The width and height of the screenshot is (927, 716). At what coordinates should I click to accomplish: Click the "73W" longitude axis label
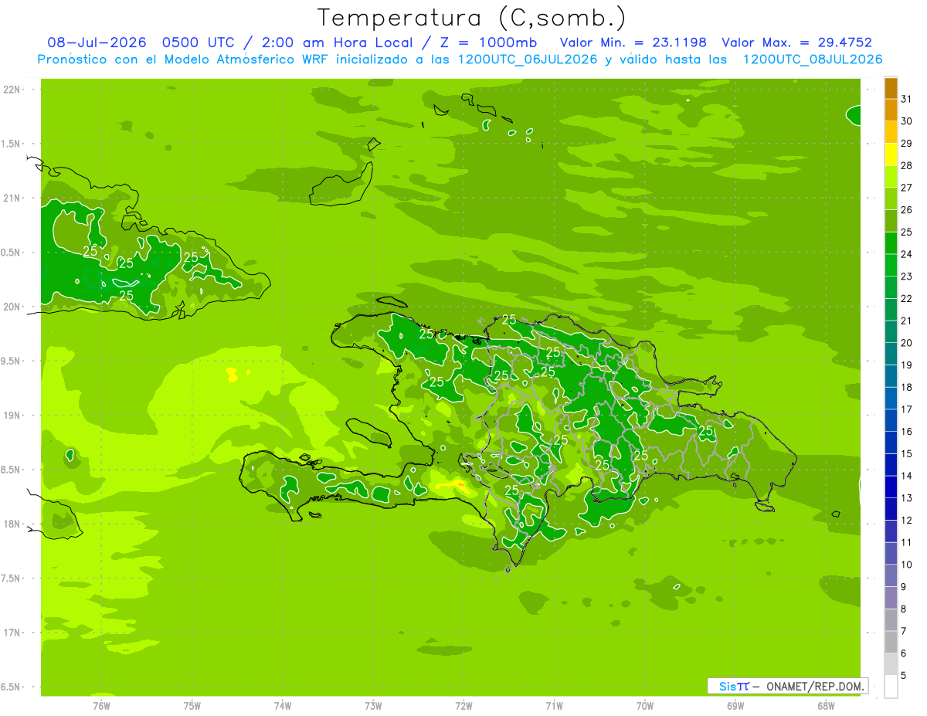[373, 705]
